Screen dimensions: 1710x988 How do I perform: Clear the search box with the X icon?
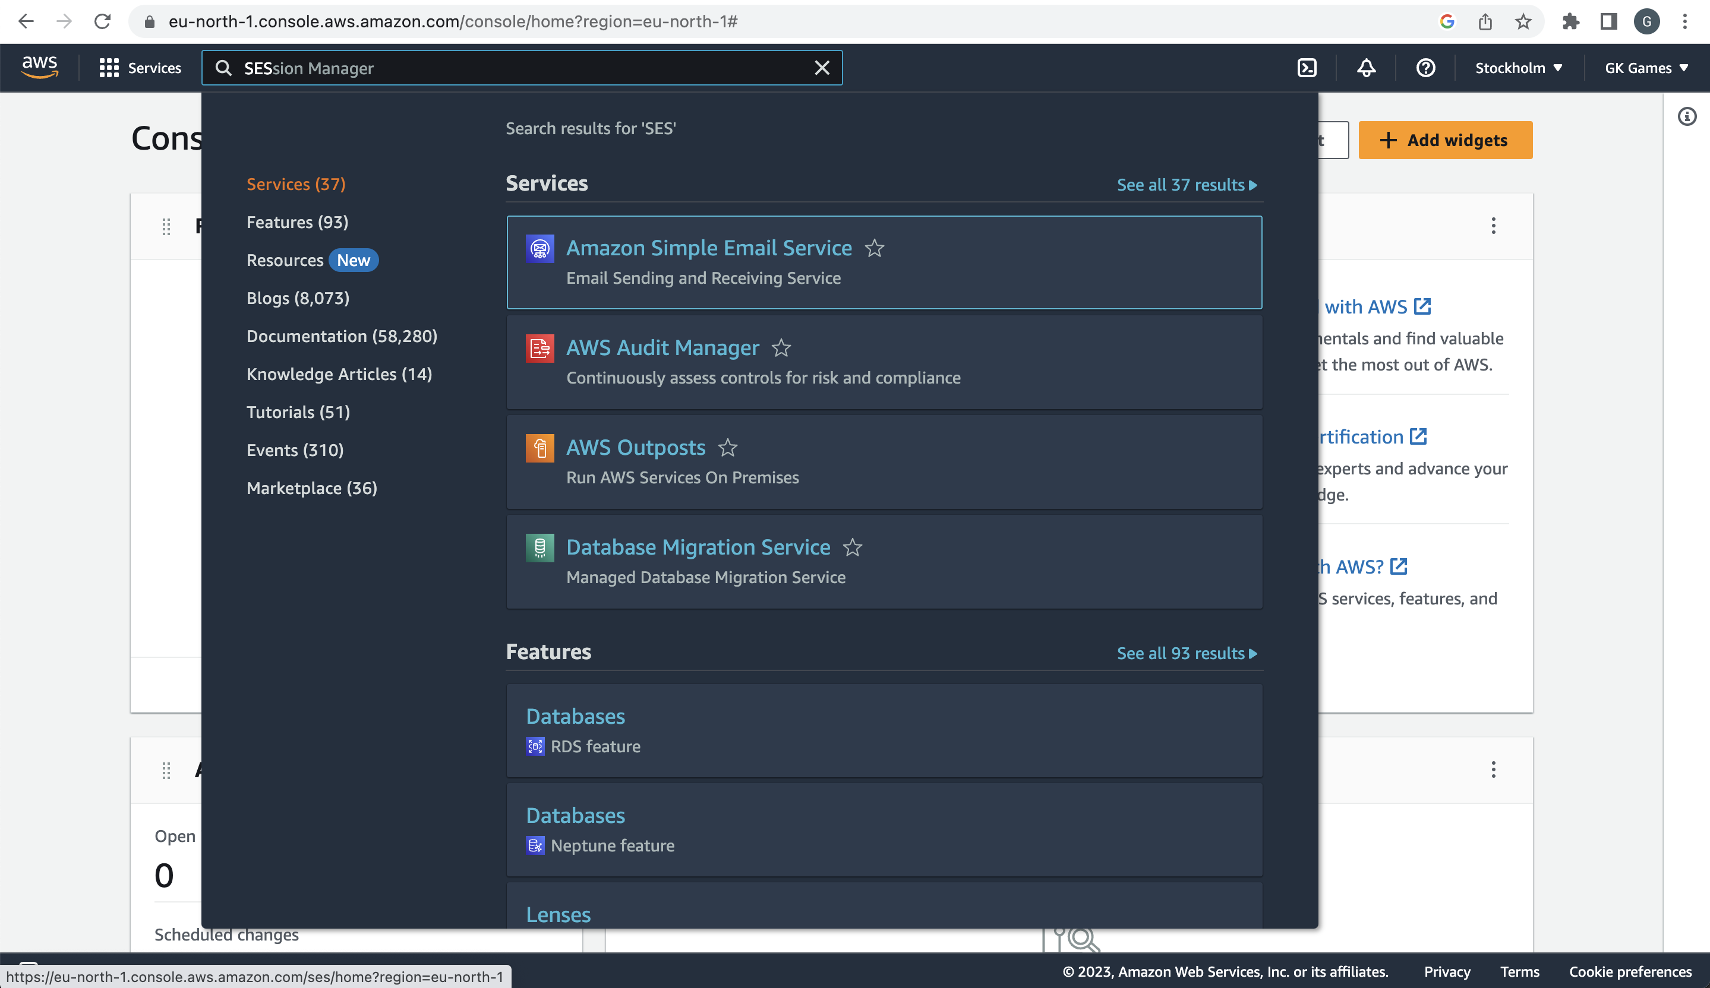[822, 68]
